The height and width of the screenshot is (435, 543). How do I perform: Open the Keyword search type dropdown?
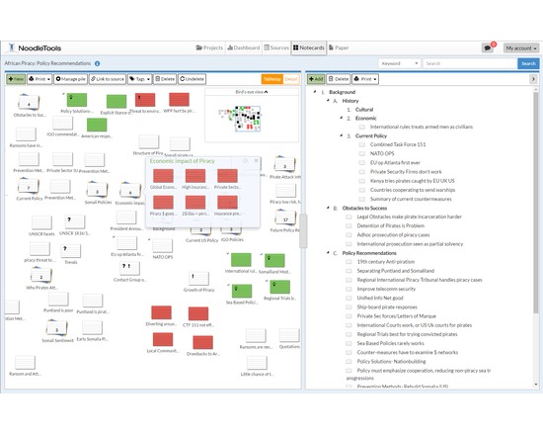click(x=399, y=63)
